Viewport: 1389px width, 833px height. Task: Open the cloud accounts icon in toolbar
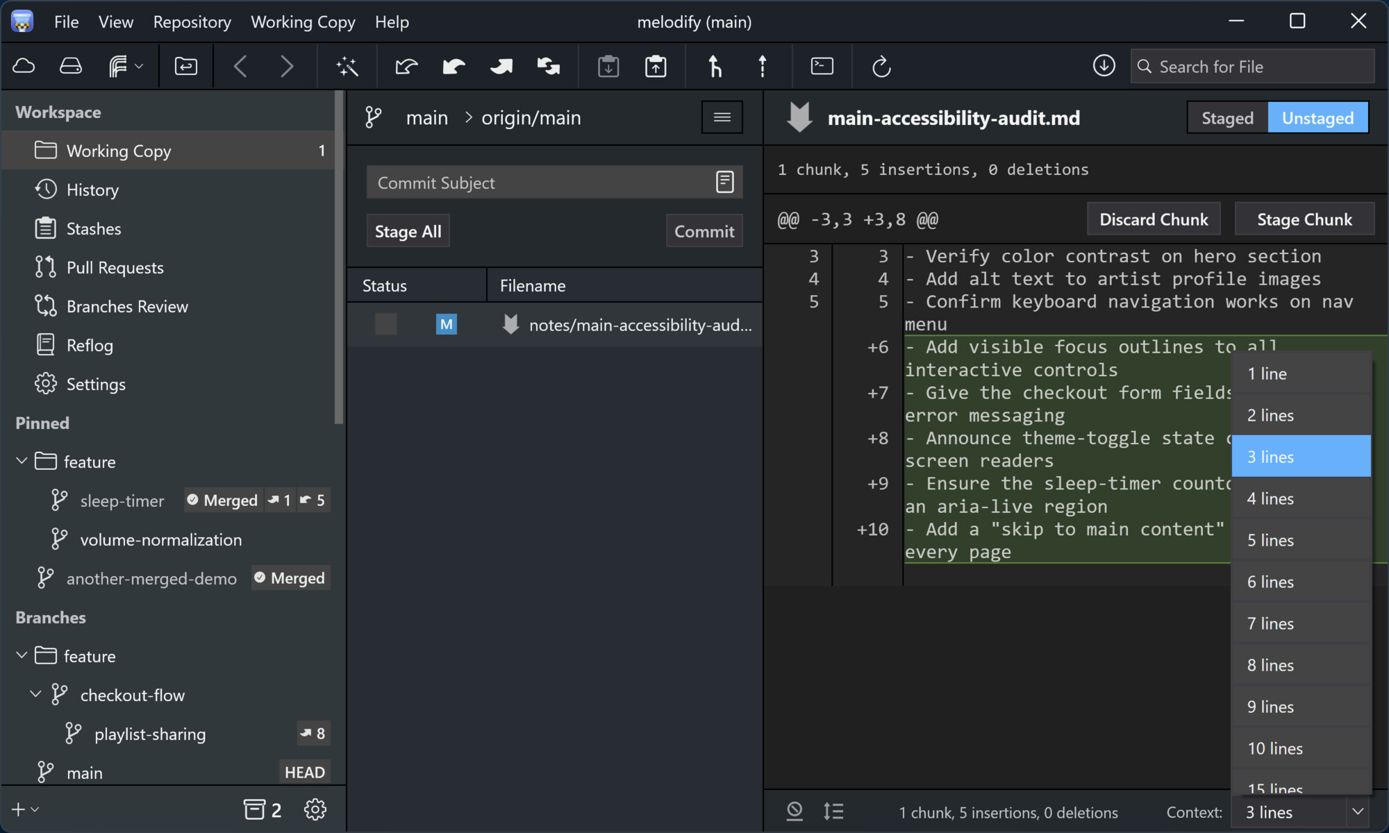[24, 67]
